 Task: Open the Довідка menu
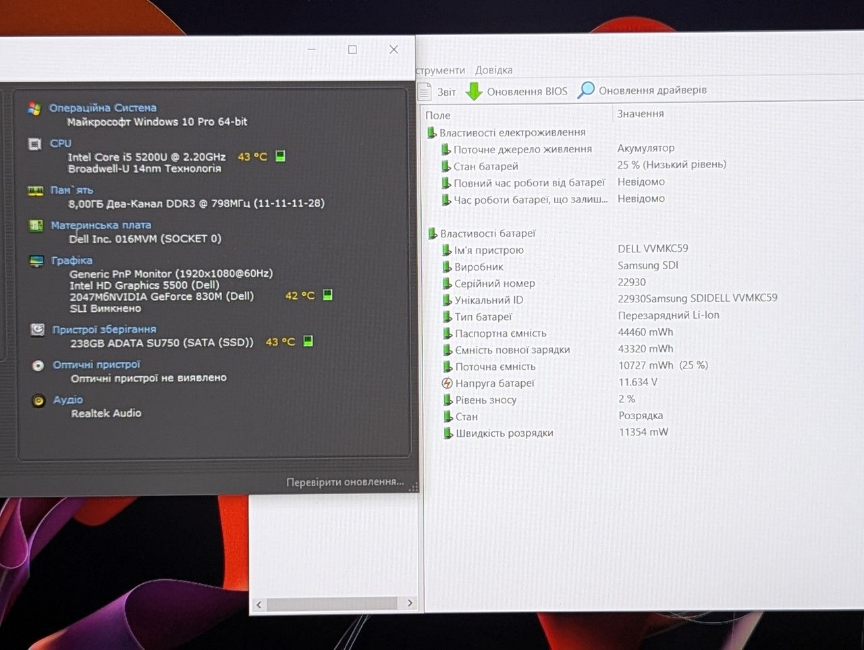[x=493, y=70]
